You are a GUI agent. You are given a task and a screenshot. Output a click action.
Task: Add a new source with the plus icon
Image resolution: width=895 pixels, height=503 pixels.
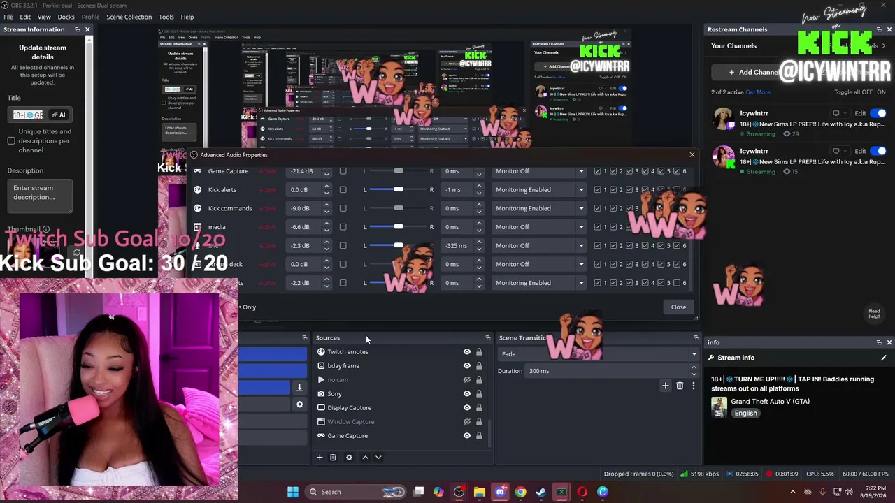point(320,458)
